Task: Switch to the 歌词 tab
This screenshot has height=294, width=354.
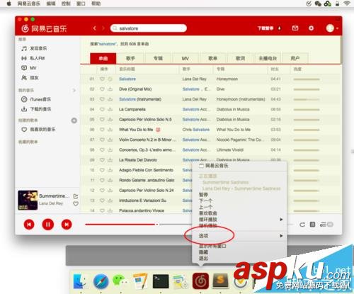Action: 240,58
